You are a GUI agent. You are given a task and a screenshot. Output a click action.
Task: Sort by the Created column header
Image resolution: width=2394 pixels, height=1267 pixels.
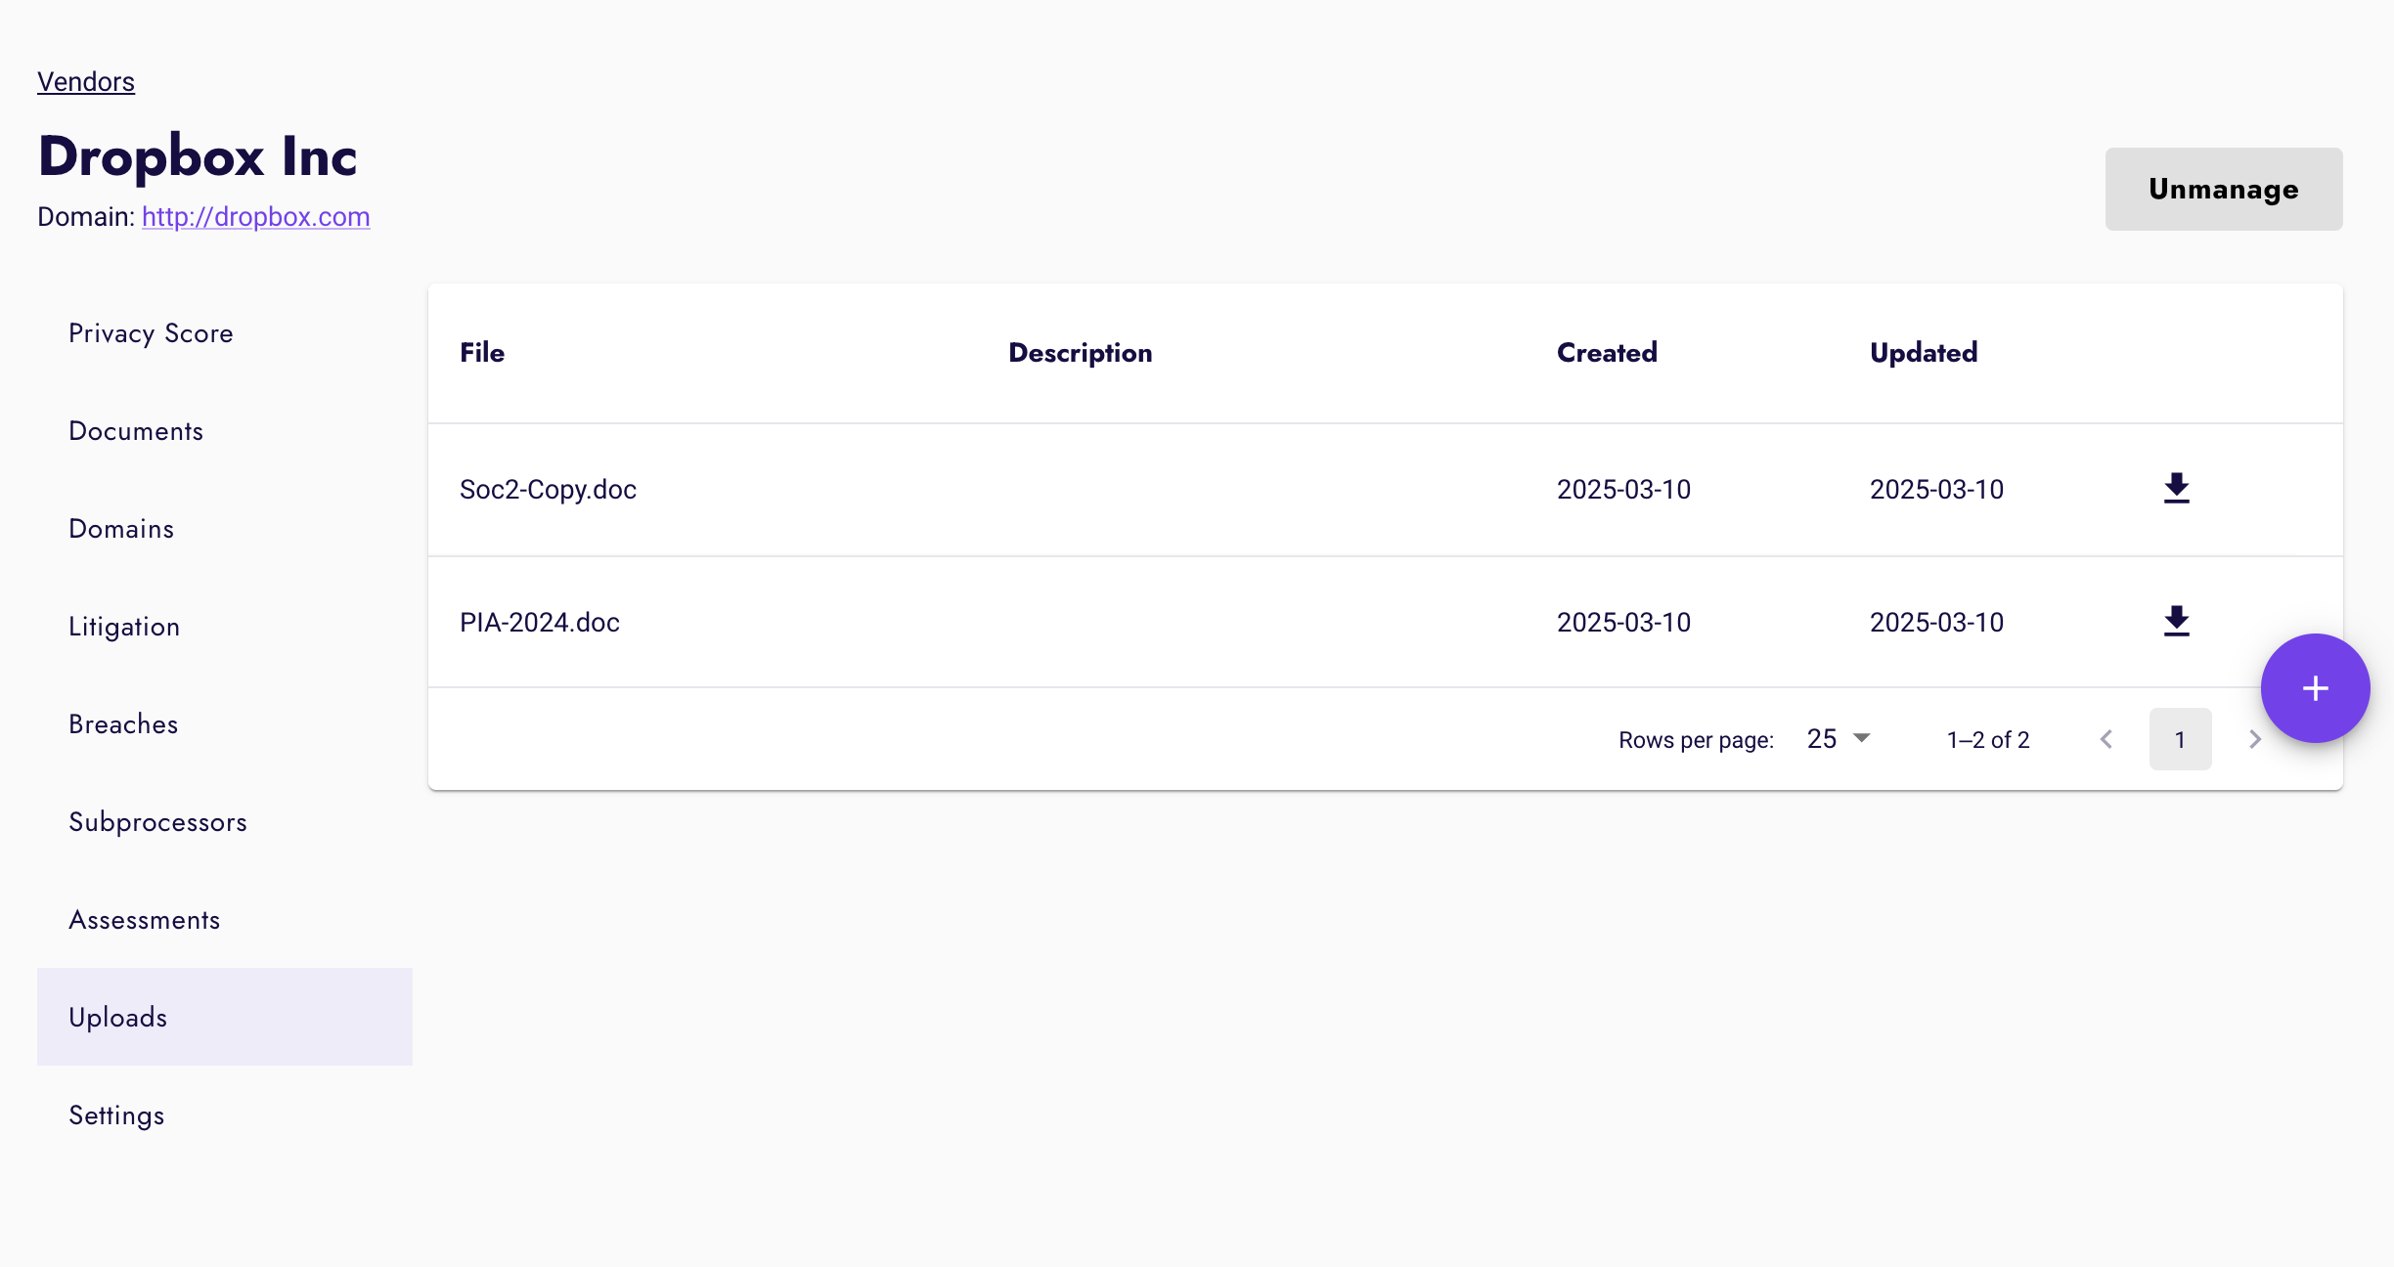click(1607, 352)
